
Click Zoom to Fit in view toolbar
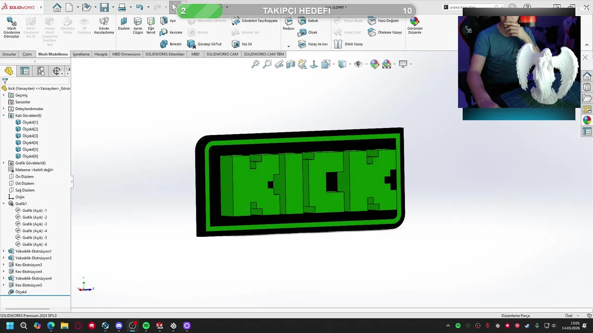(255, 64)
